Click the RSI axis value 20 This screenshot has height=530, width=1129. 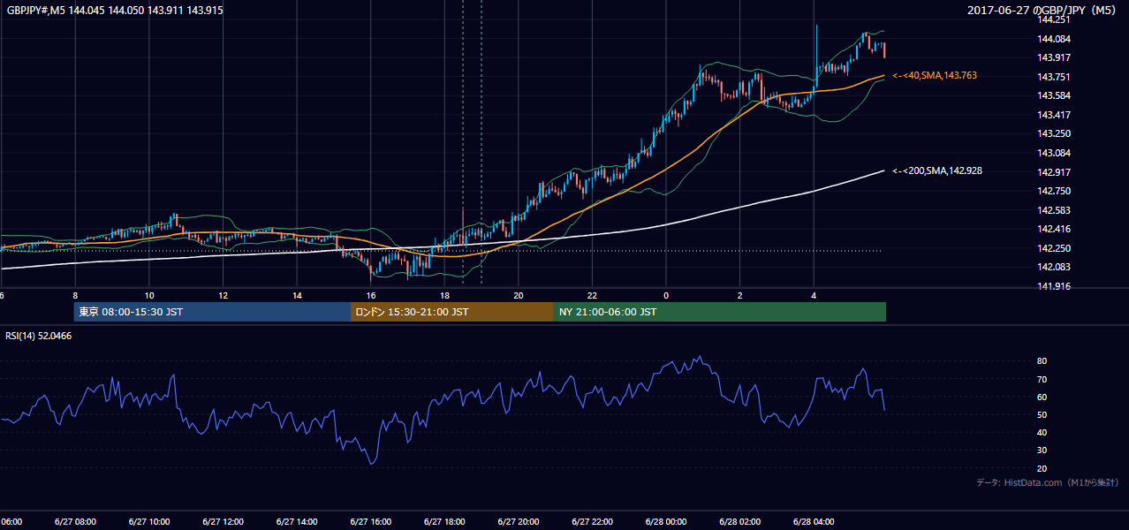point(1042,468)
